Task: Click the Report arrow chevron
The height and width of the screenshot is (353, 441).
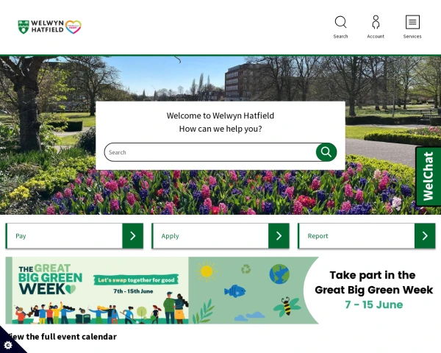Action: [425, 236]
